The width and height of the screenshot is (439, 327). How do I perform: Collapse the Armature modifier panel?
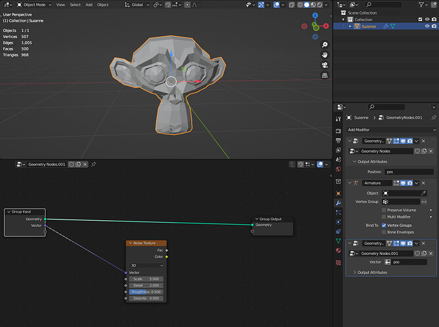pos(350,183)
